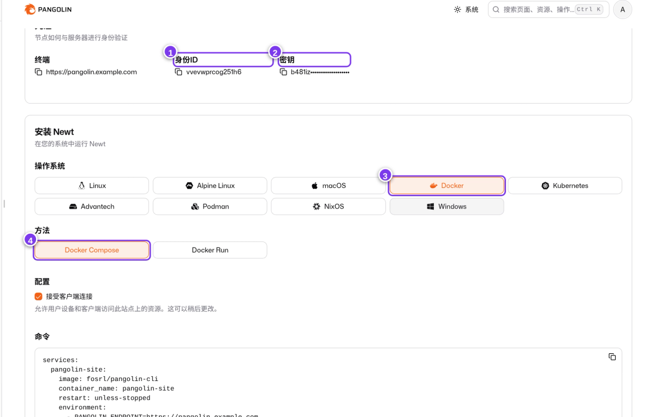Click the identity value vvevwprcog251h6
The height and width of the screenshot is (417, 655).
coord(213,72)
